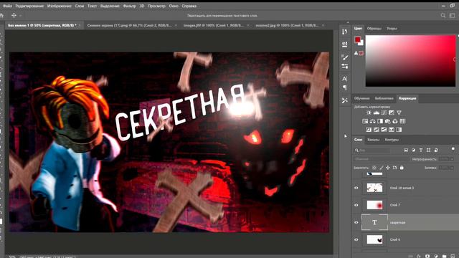Image resolution: width=459 pixels, height=258 pixels.
Task: Open the Изображение menu
Action: (59, 6)
